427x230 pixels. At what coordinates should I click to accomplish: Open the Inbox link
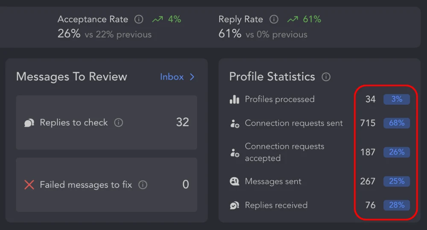[x=172, y=77]
